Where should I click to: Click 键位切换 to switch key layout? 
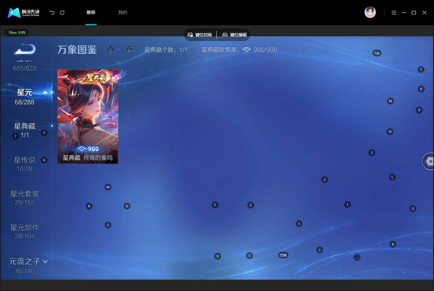coord(200,35)
